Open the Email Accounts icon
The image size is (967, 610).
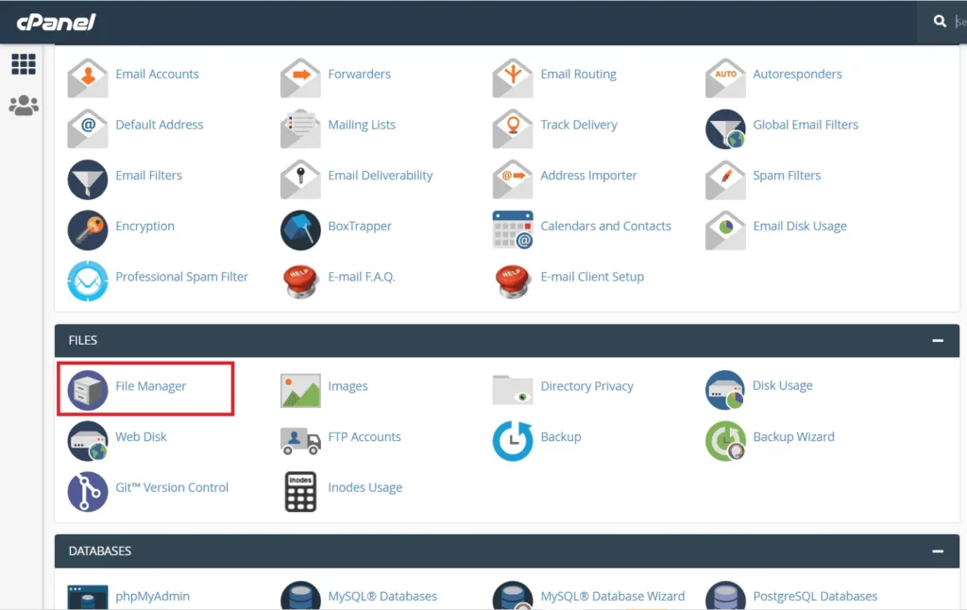pos(88,77)
